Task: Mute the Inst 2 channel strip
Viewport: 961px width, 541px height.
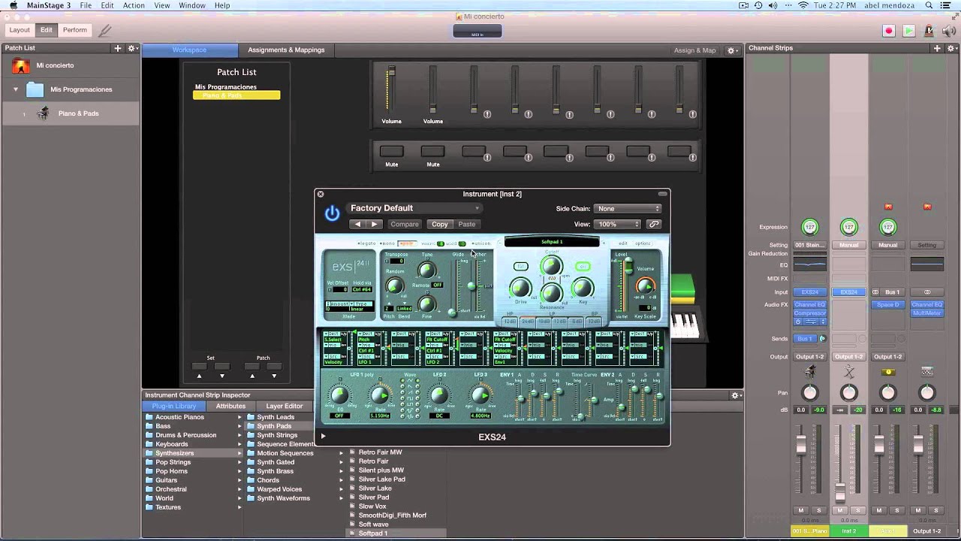Action: point(840,510)
